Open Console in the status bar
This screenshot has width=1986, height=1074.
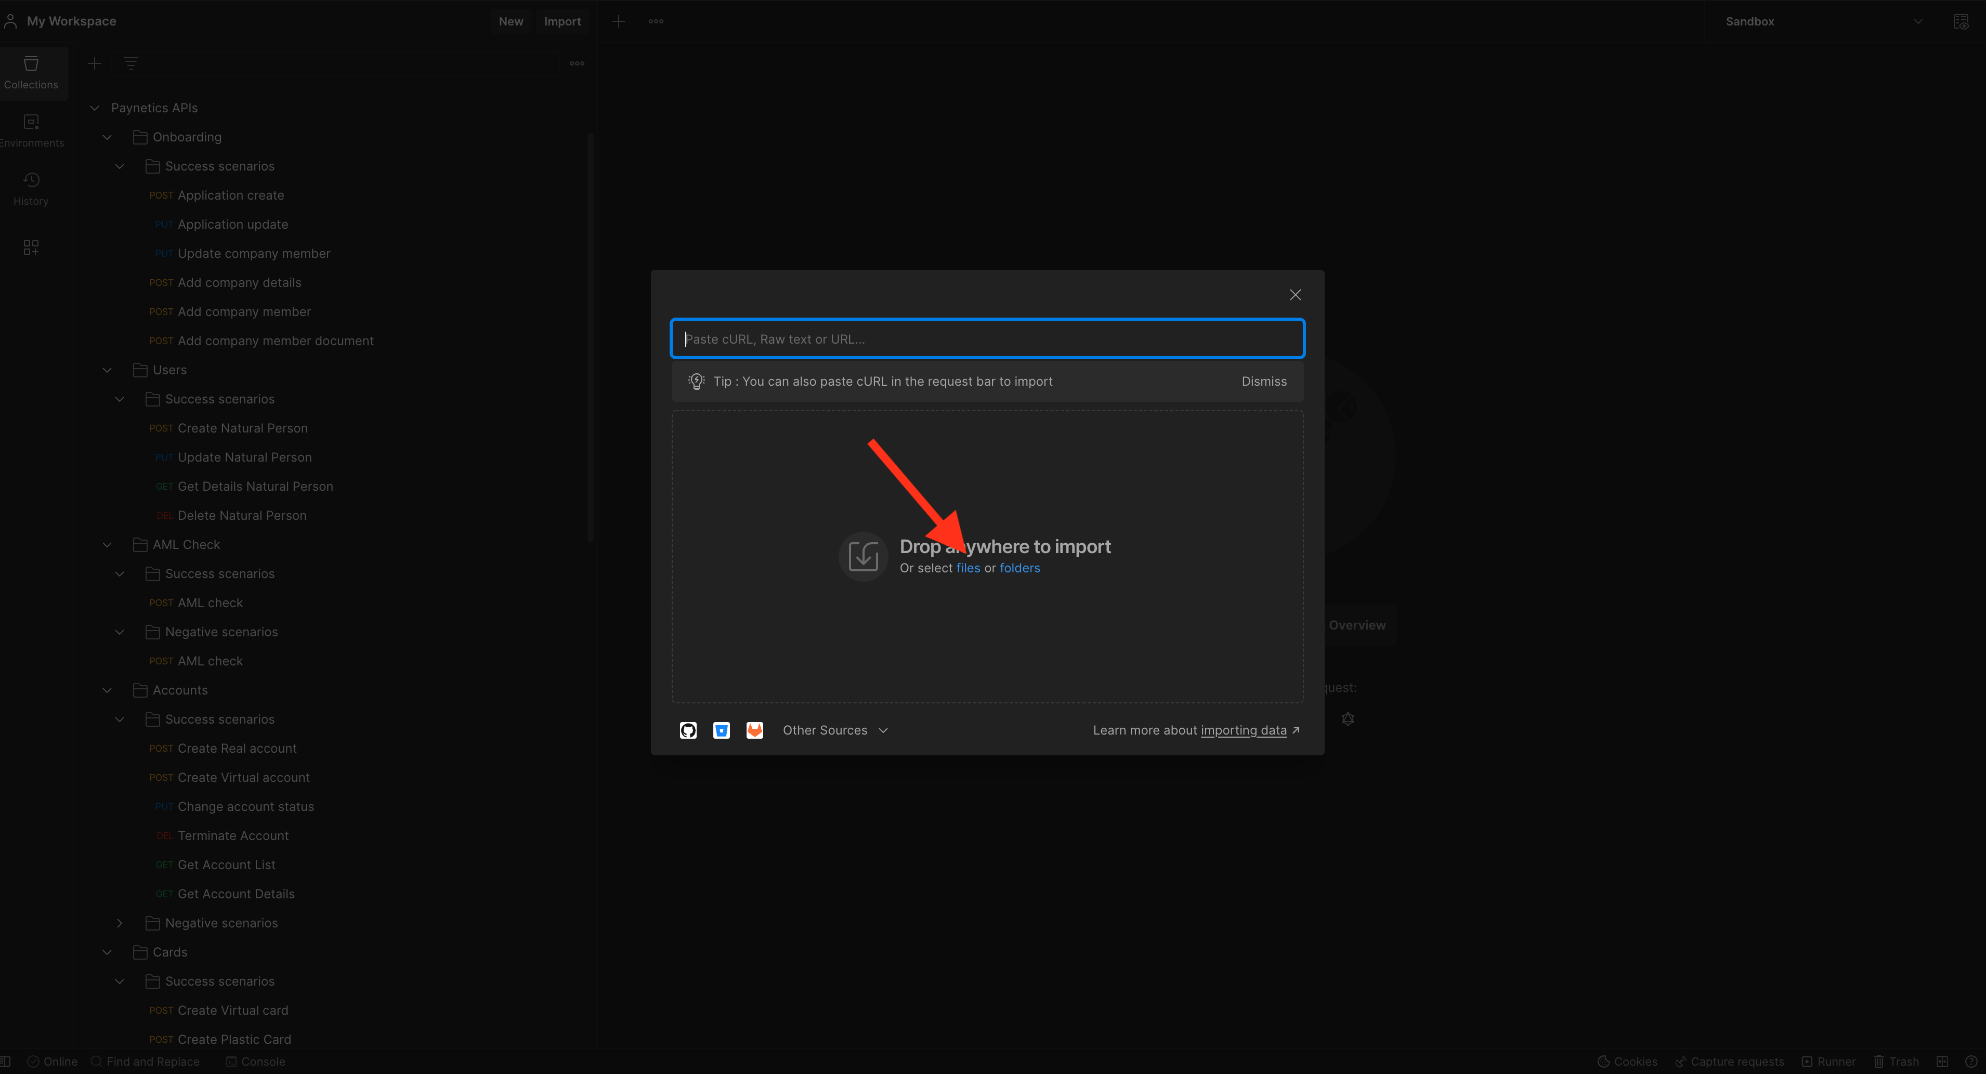point(255,1062)
